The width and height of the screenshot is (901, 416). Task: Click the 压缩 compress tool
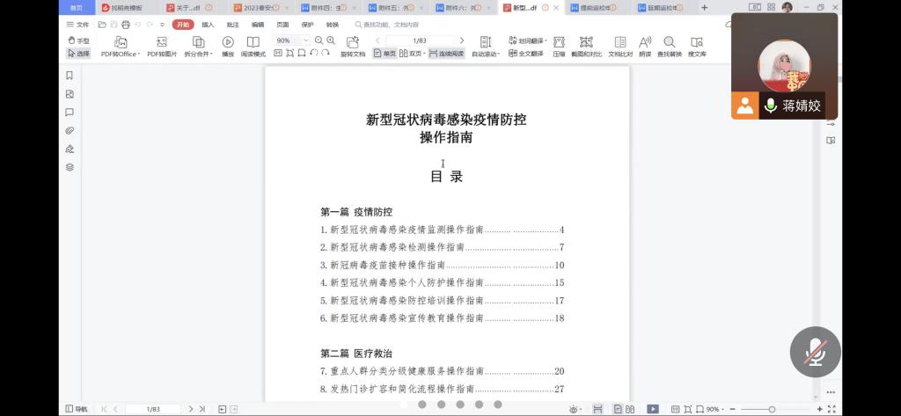click(559, 46)
